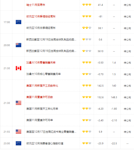Open the dairy auction event with value 0.6
134x150 pixels.
coord(51,40)
